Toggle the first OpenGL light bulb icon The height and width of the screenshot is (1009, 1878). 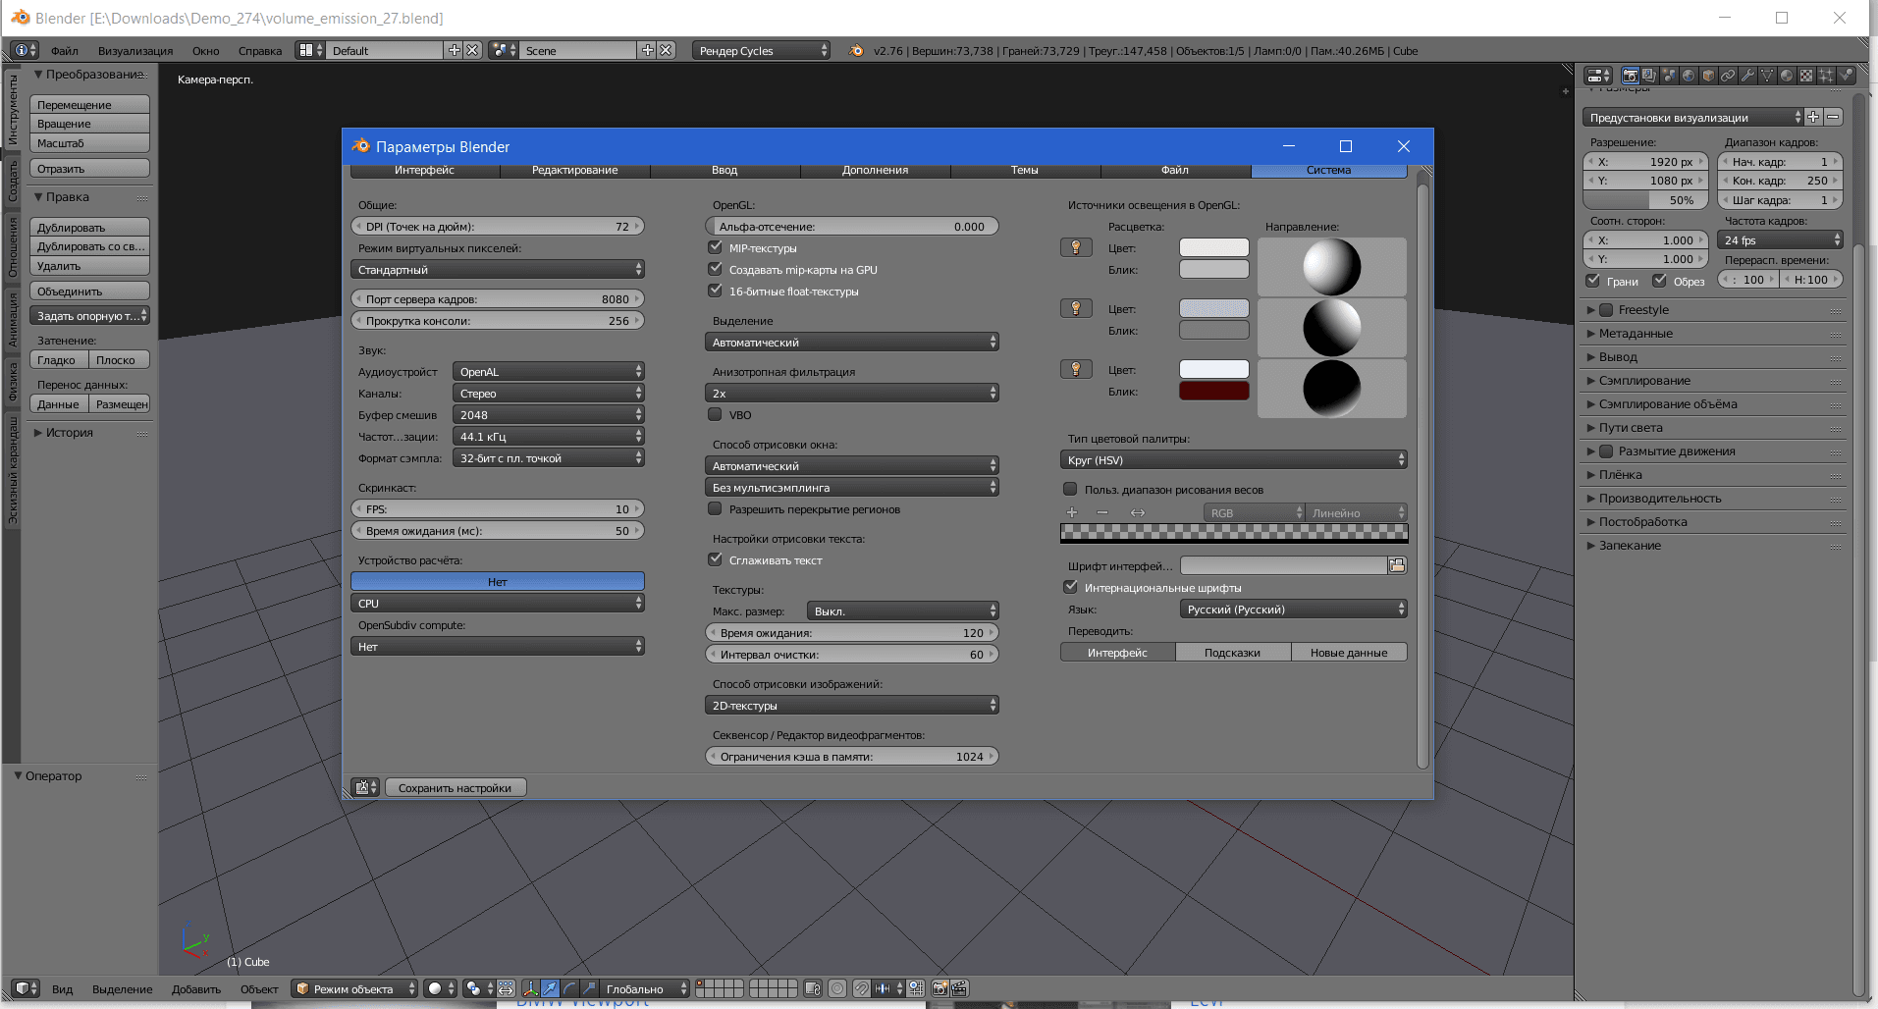point(1076,247)
